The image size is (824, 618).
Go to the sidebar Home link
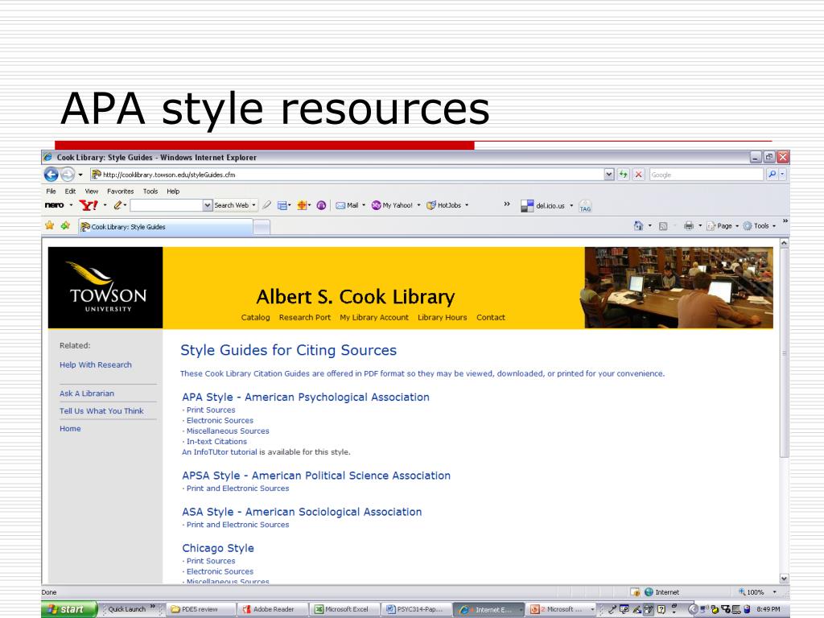pyautogui.click(x=71, y=429)
